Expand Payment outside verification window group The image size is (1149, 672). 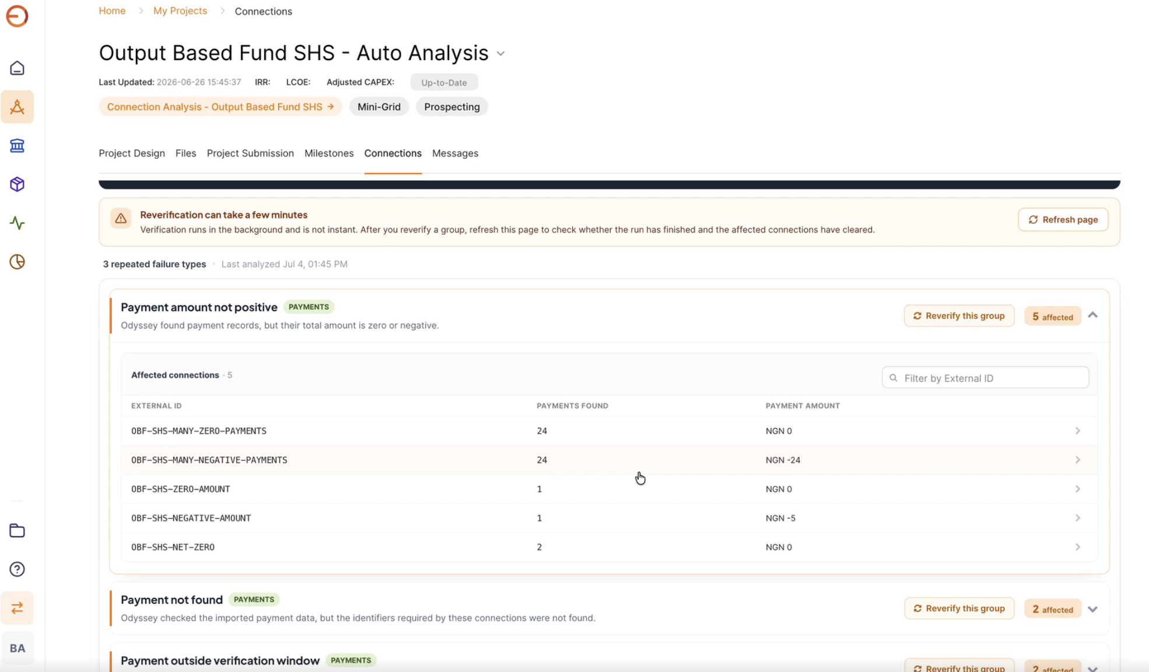tap(1093, 668)
